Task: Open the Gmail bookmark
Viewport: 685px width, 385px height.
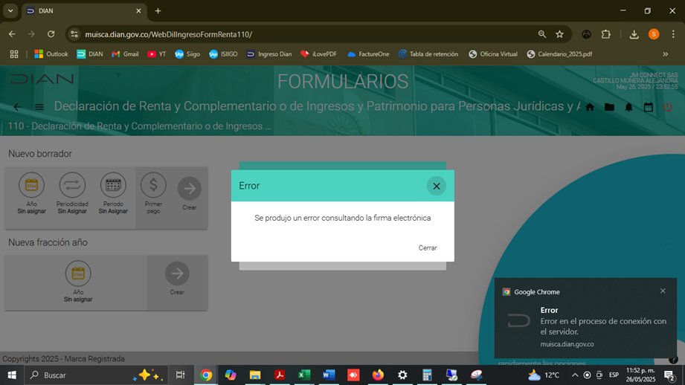Action: [126, 54]
